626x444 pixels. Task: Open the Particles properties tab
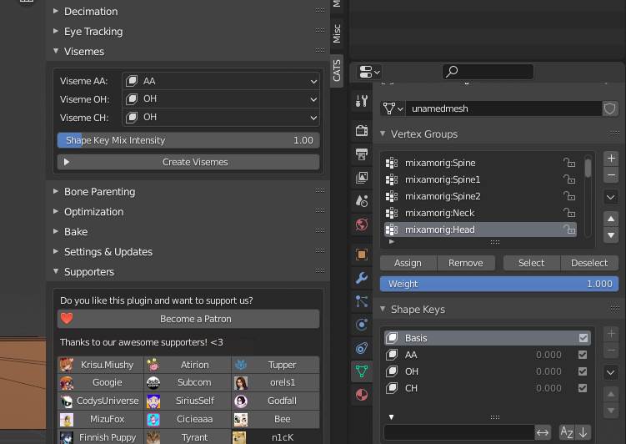click(361, 301)
